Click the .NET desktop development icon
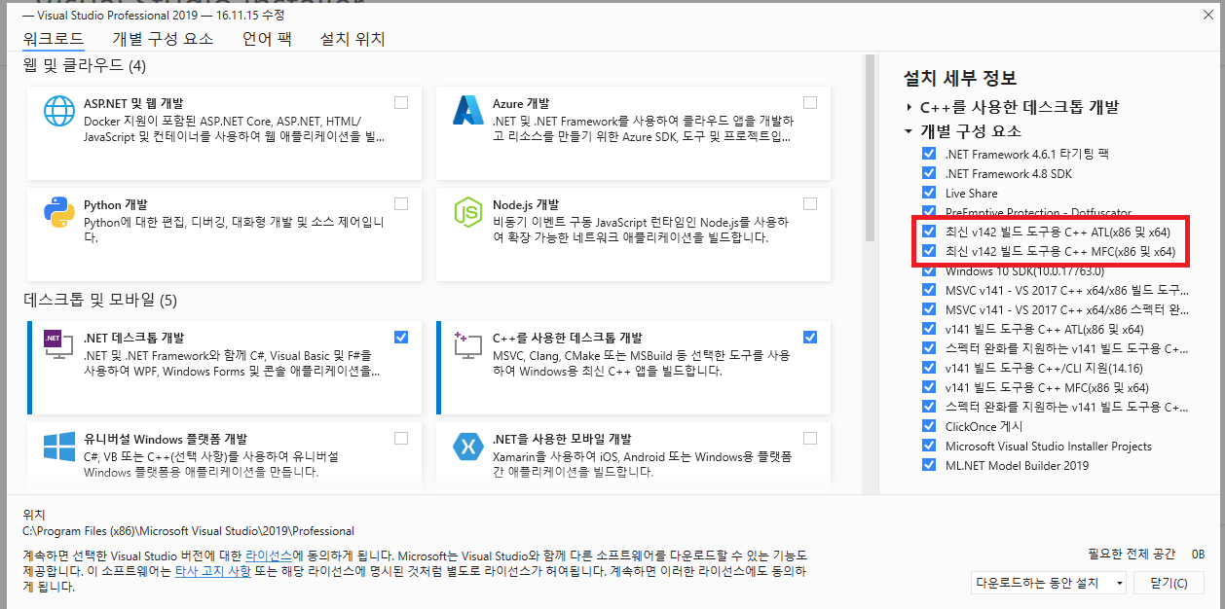 click(x=59, y=344)
